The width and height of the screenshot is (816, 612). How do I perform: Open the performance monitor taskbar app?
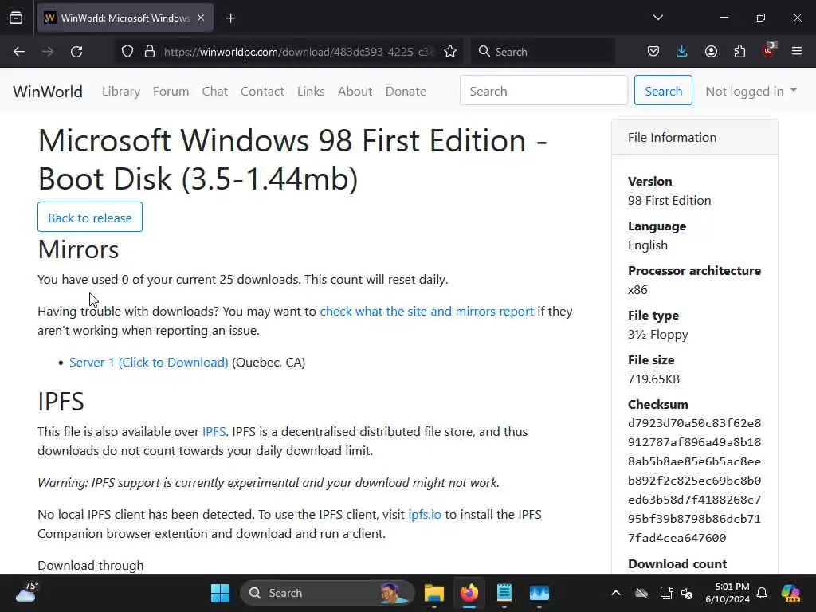(x=539, y=593)
